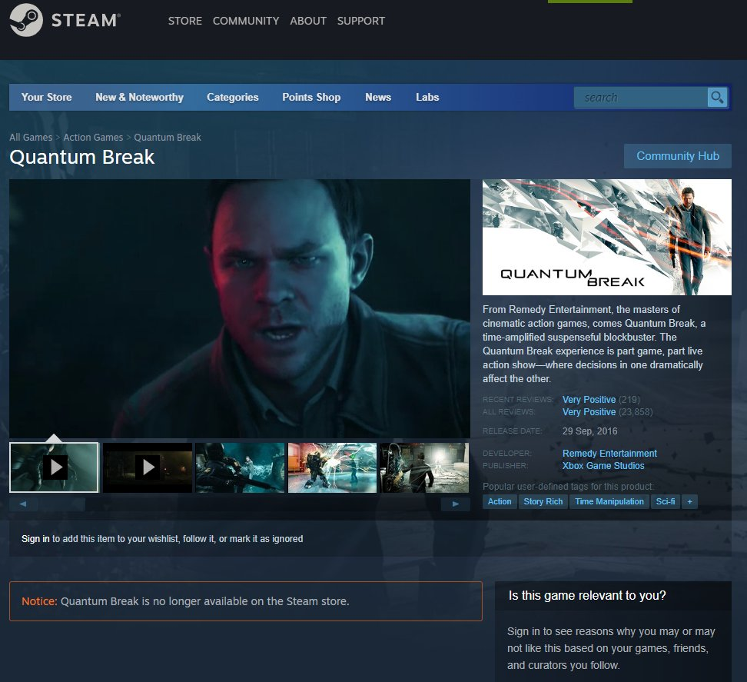747x682 pixels.
Task: Play the first trailer thumbnail
Action: point(54,467)
